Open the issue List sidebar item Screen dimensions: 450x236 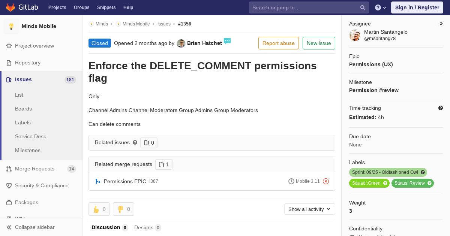tap(19, 95)
